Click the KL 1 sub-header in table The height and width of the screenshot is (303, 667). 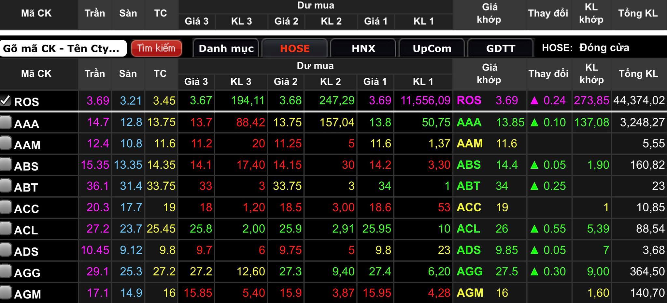(423, 82)
